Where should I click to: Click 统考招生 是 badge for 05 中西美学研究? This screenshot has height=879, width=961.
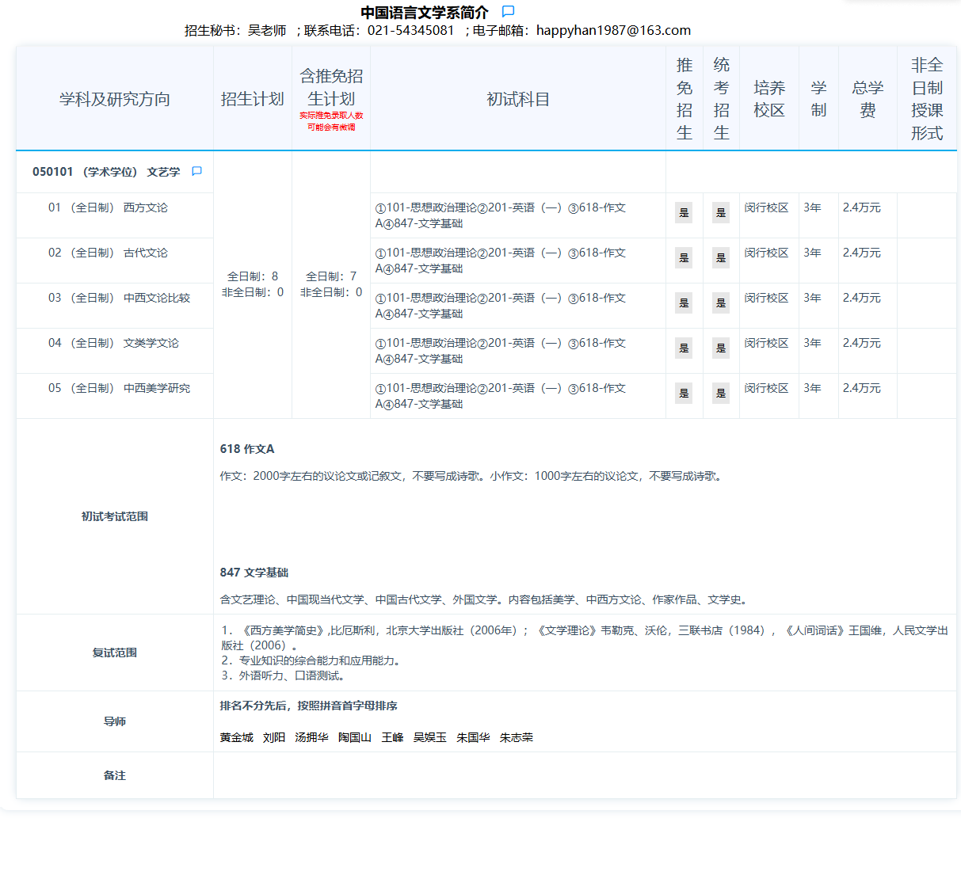pyautogui.click(x=721, y=394)
